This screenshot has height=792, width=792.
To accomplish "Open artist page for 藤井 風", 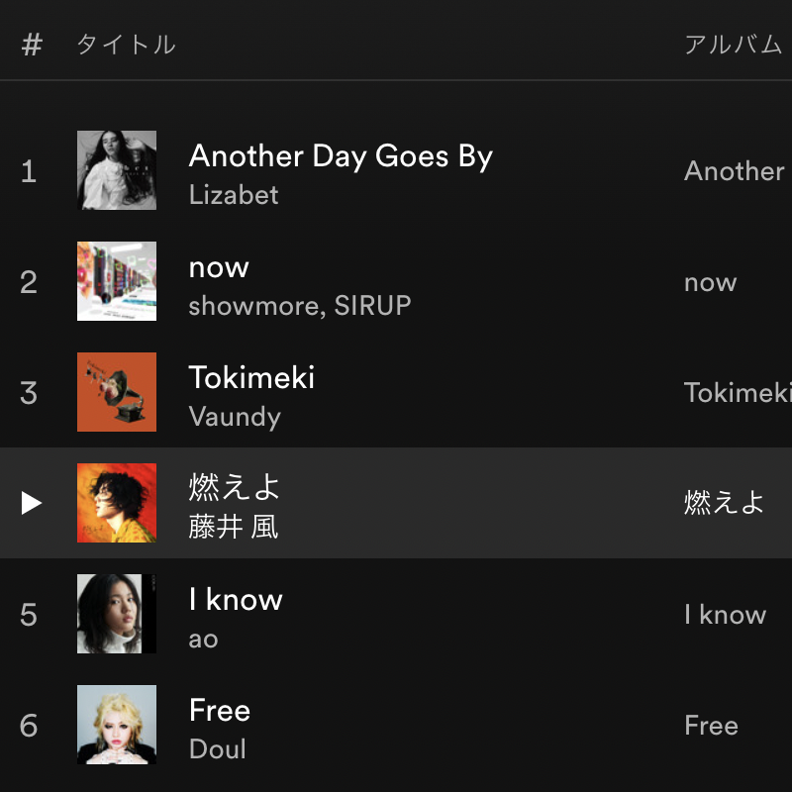I will click(x=234, y=527).
